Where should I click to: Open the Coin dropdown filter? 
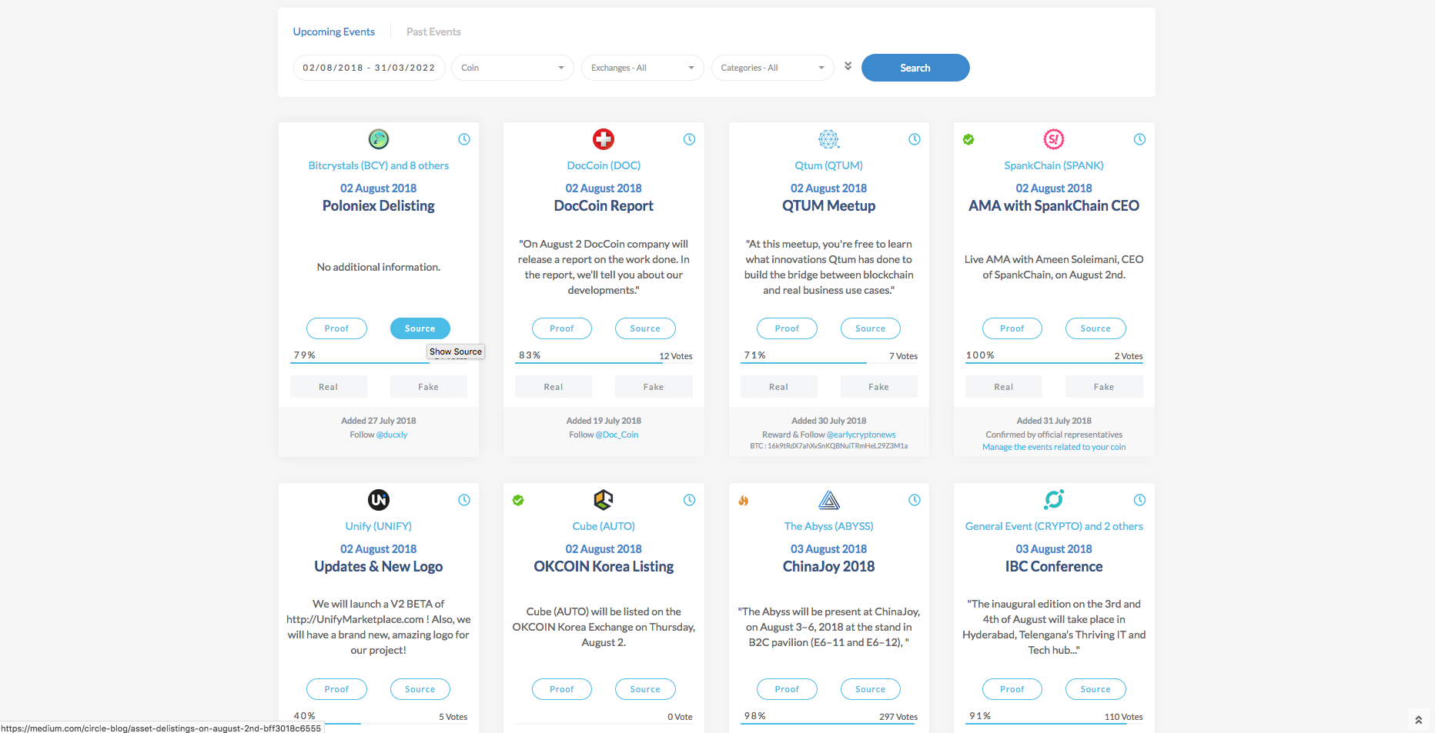(513, 68)
